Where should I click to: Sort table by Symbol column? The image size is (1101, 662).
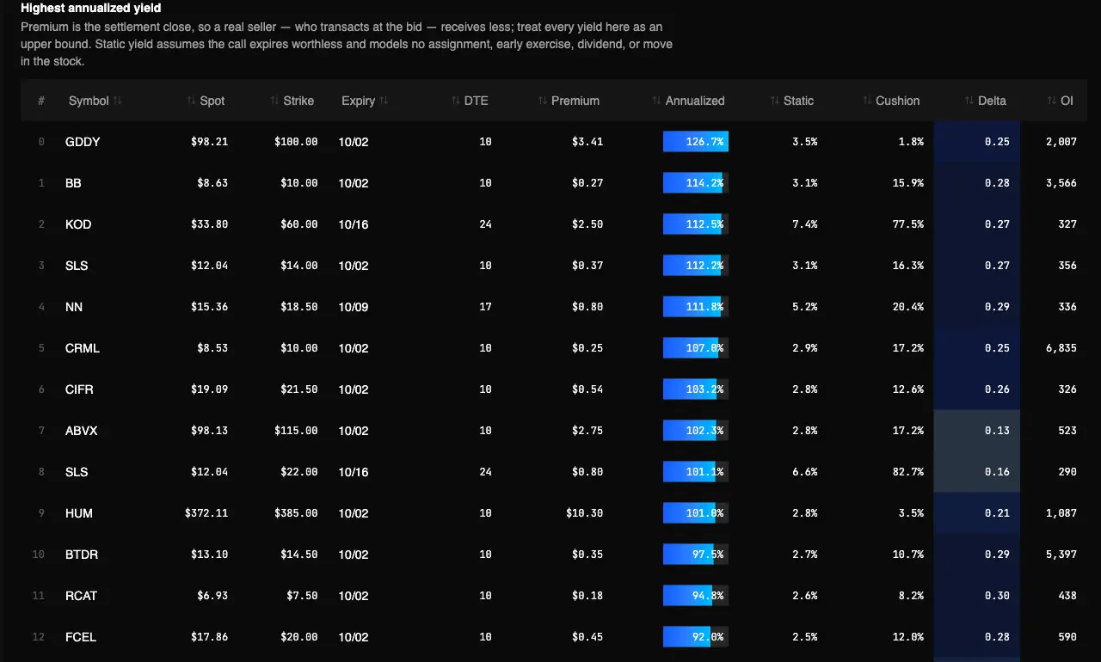(x=95, y=101)
